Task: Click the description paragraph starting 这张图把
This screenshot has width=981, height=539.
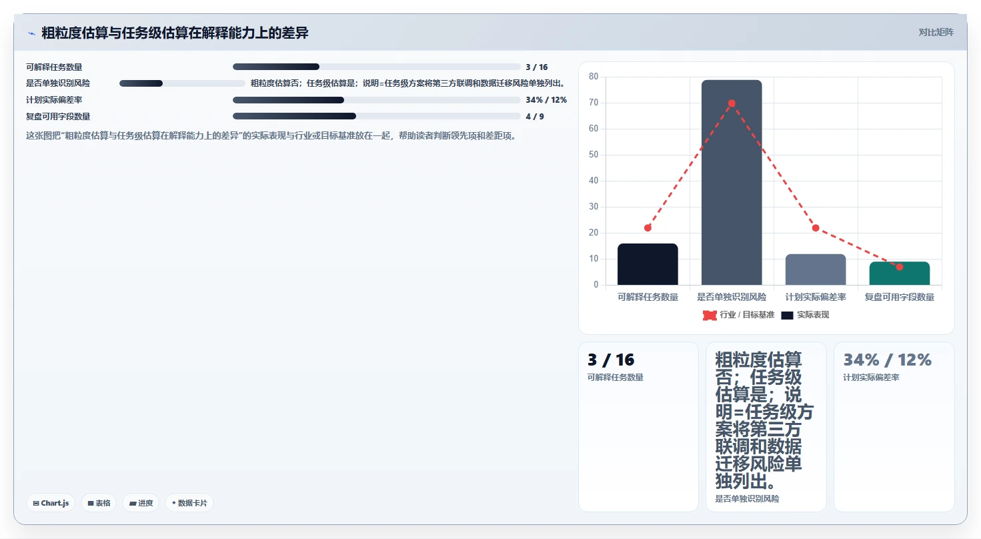Action: click(x=271, y=135)
